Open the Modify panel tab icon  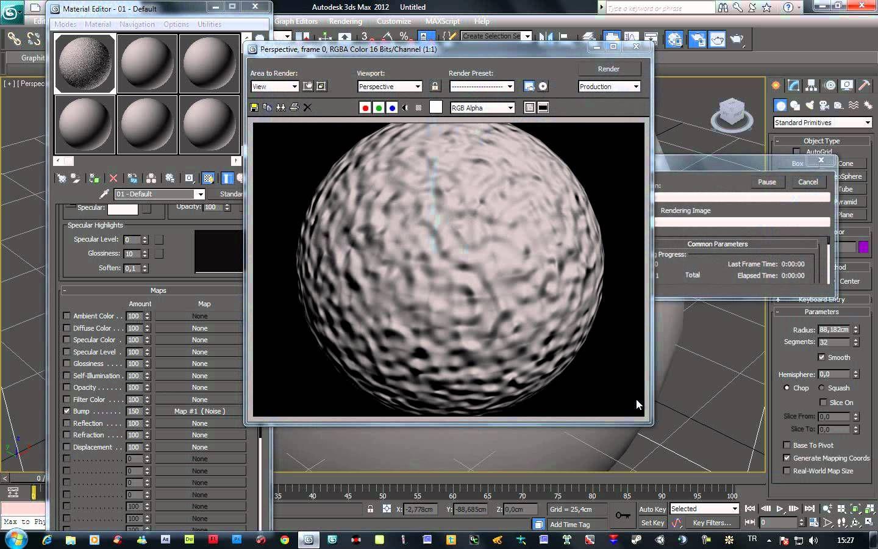pos(793,85)
